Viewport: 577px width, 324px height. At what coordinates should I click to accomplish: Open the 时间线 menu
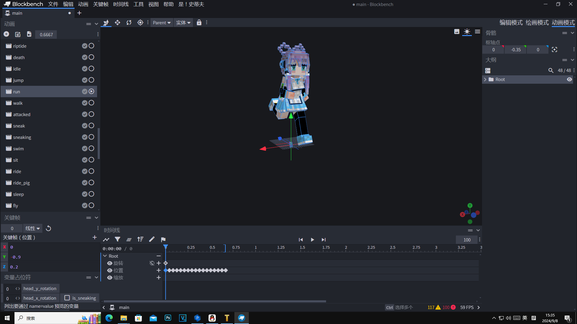121,4
